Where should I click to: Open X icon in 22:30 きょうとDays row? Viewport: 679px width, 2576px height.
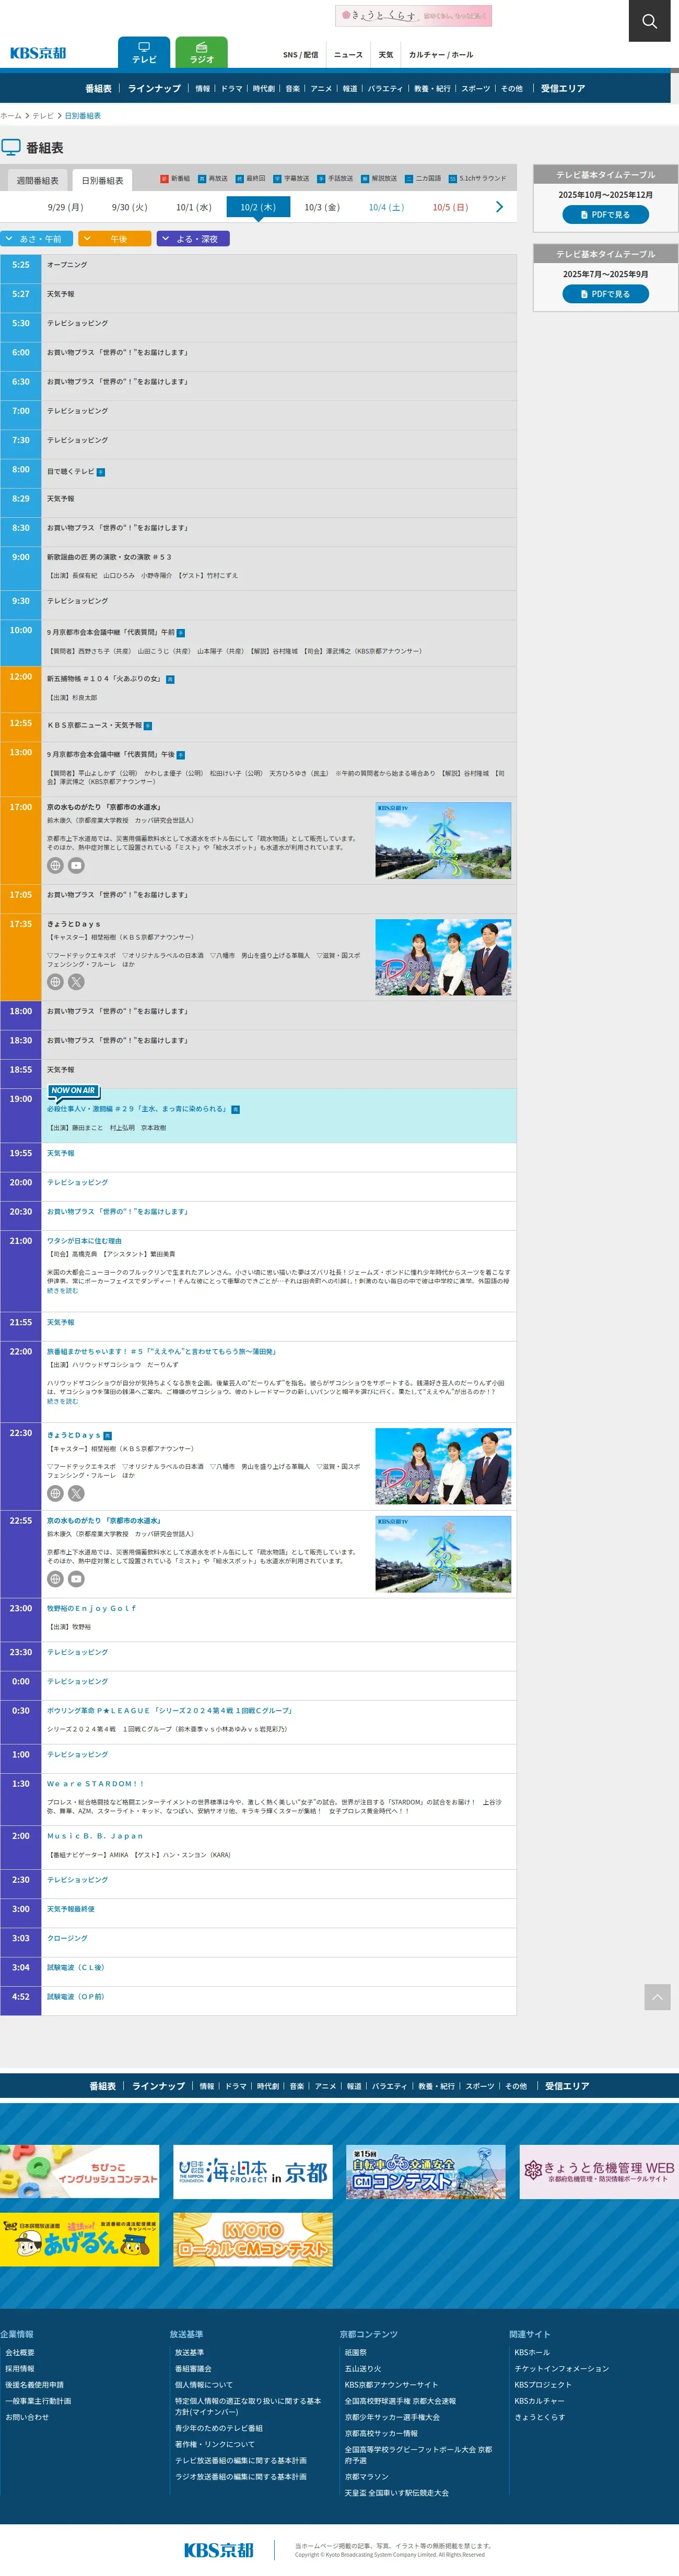pos(76,1493)
